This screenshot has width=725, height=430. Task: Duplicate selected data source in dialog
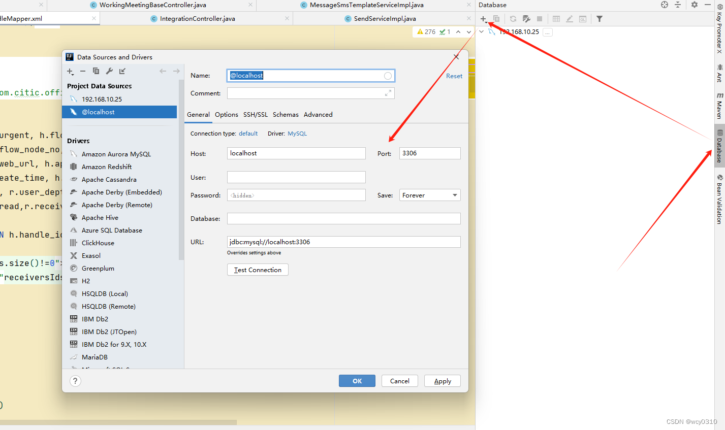[x=96, y=71]
